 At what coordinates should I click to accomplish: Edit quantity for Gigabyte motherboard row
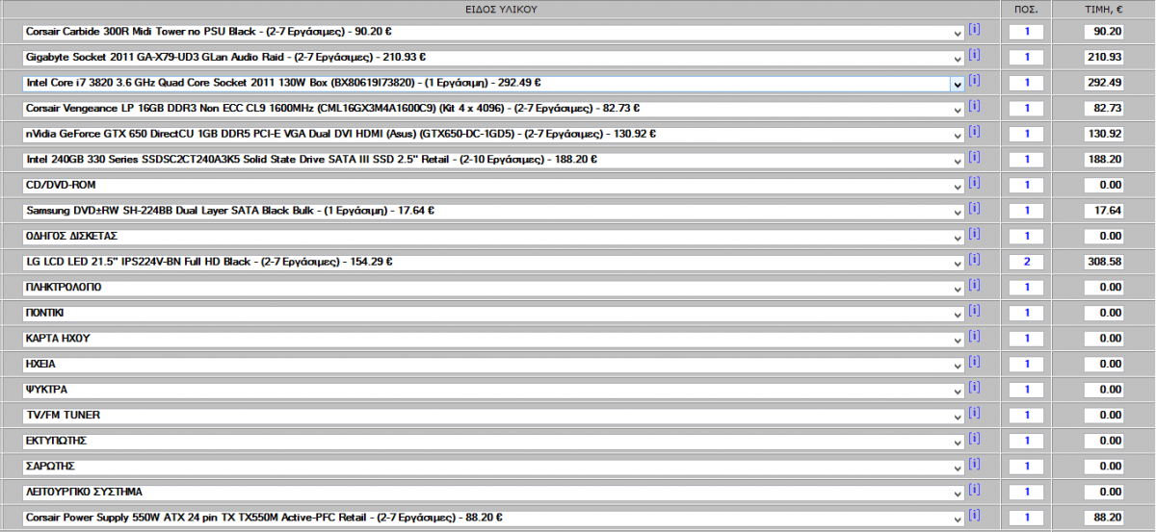tap(1027, 58)
